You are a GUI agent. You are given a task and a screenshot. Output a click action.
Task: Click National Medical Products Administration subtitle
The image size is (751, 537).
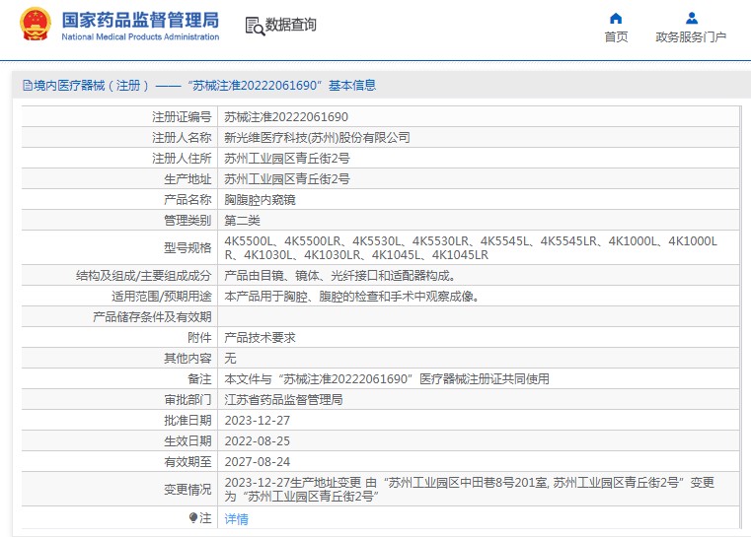[x=140, y=36]
